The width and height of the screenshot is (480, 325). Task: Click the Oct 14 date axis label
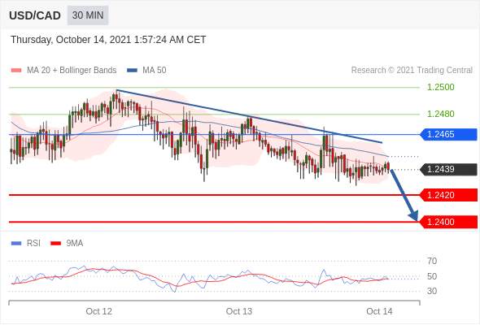click(x=379, y=311)
